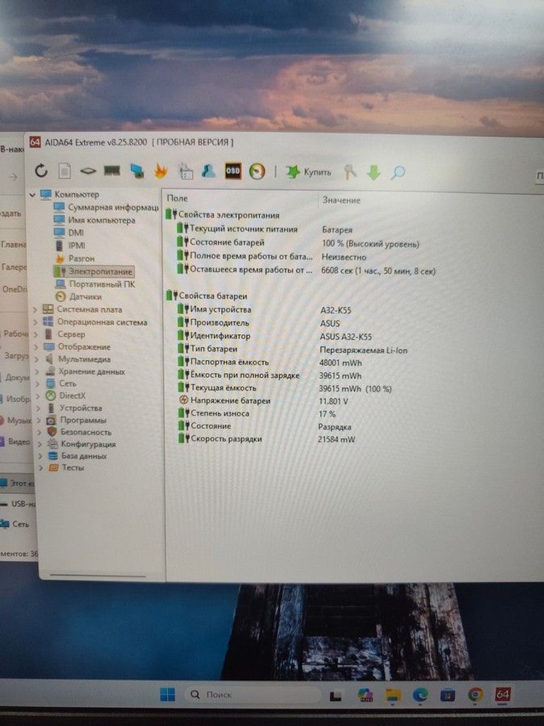The image size is (544, 726).
Task: Expand the Сеть tree node
Action: point(38,384)
